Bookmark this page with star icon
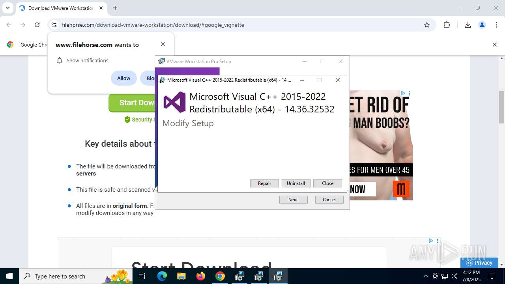Viewport: 505px width, 284px height. point(427,25)
